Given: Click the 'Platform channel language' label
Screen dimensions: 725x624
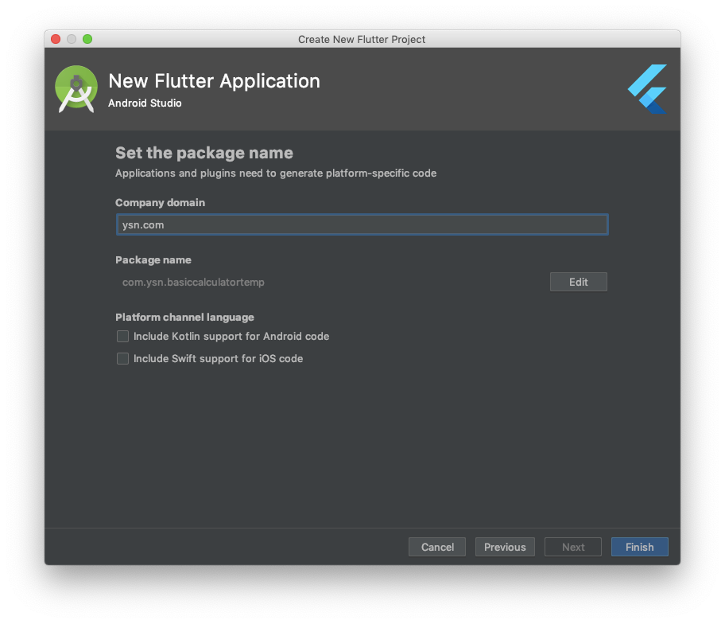Looking at the screenshot, I should pyautogui.click(x=184, y=317).
